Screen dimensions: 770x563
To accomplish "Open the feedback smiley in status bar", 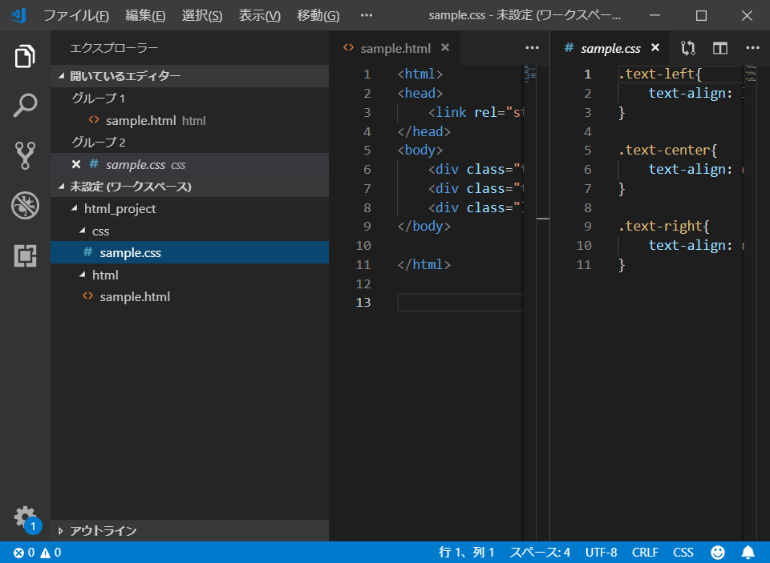I will click(718, 553).
